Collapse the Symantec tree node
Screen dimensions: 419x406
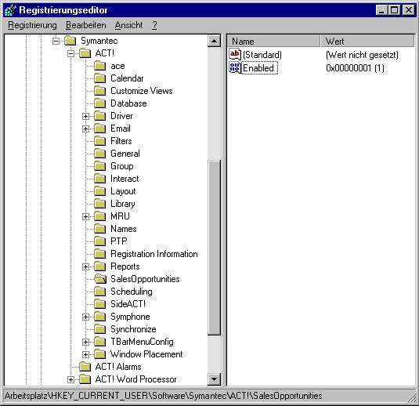[x=56, y=42]
